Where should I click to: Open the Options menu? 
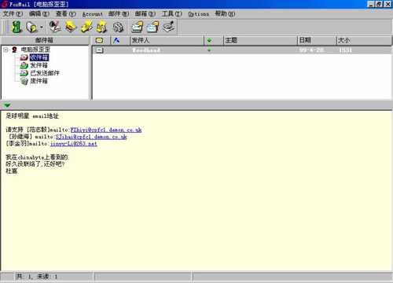199,14
